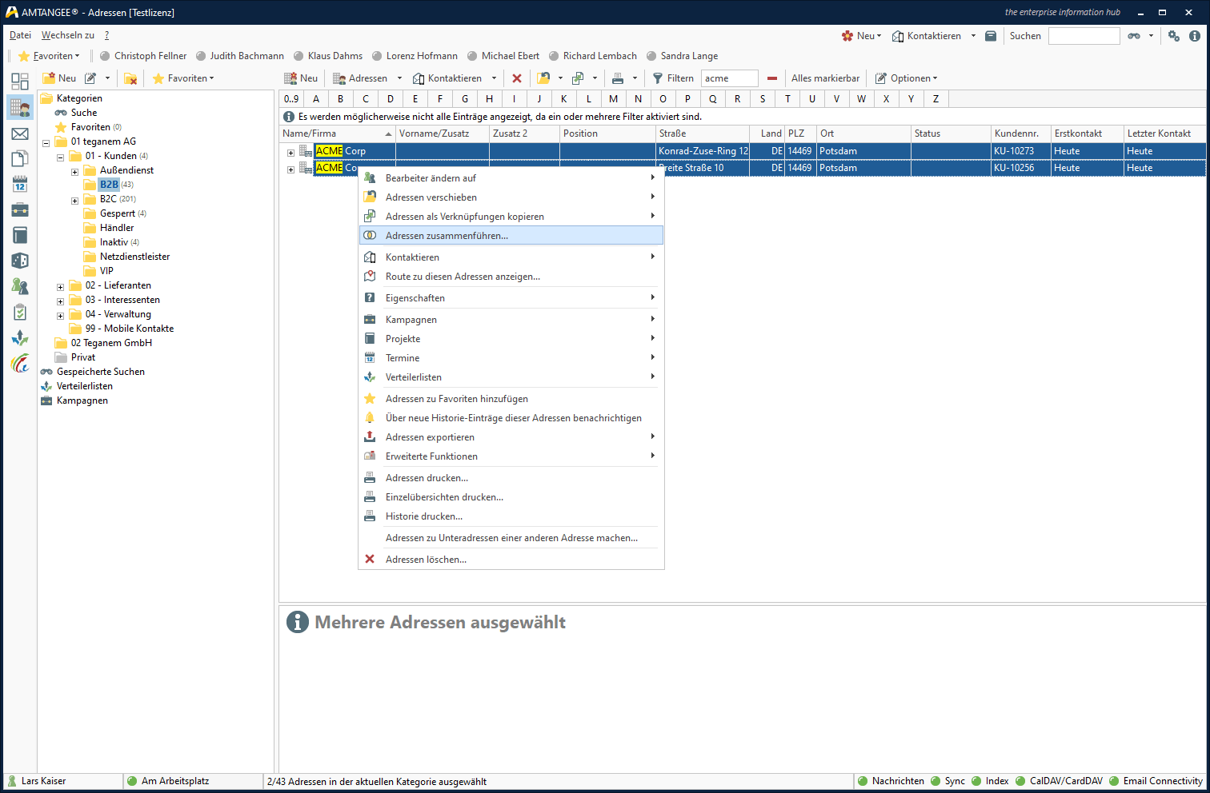Open the book icon in sidebar
The width and height of the screenshot is (1210, 793).
20,235
